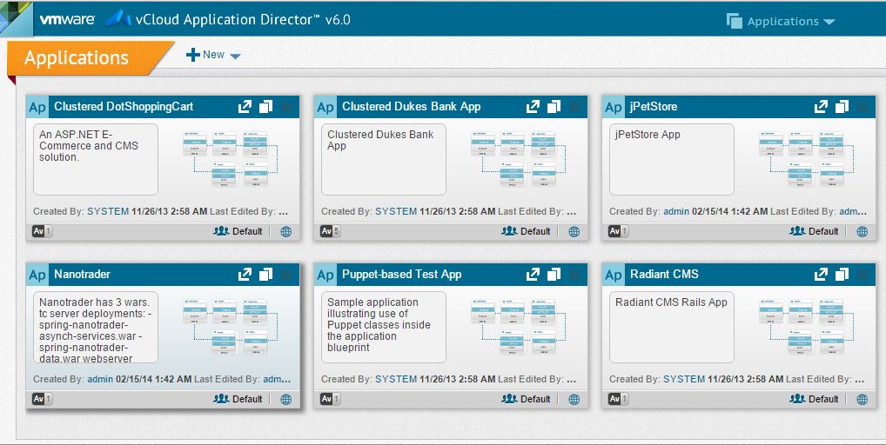
Task: Select the Radiant CMS card title
Action: [665, 275]
